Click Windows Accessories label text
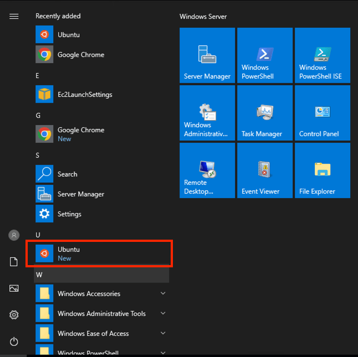358x357 pixels. click(89, 293)
